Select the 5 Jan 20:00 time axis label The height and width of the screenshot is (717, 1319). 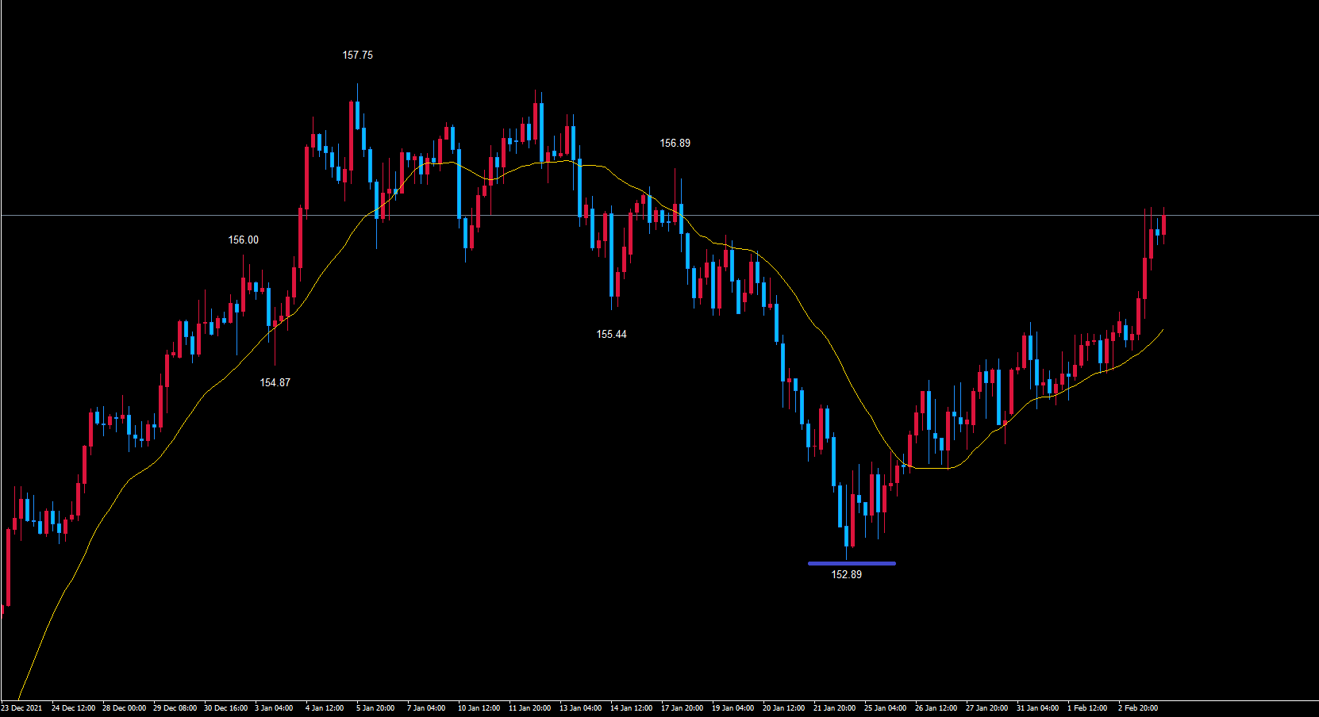click(x=375, y=708)
